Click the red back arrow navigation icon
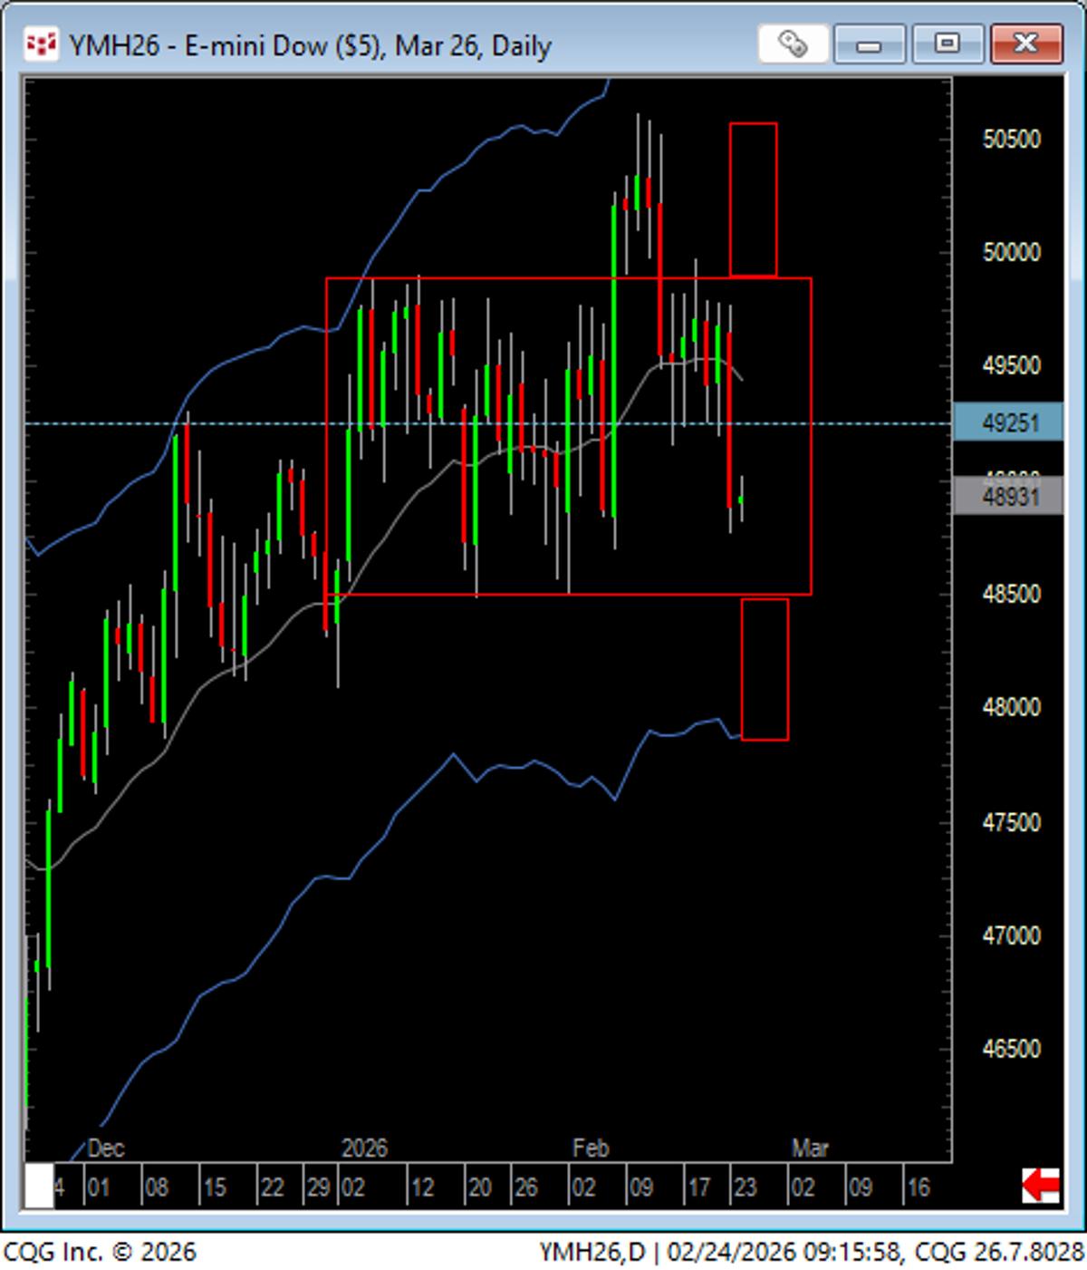Image resolution: width=1087 pixels, height=1270 pixels. coord(1040,1183)
